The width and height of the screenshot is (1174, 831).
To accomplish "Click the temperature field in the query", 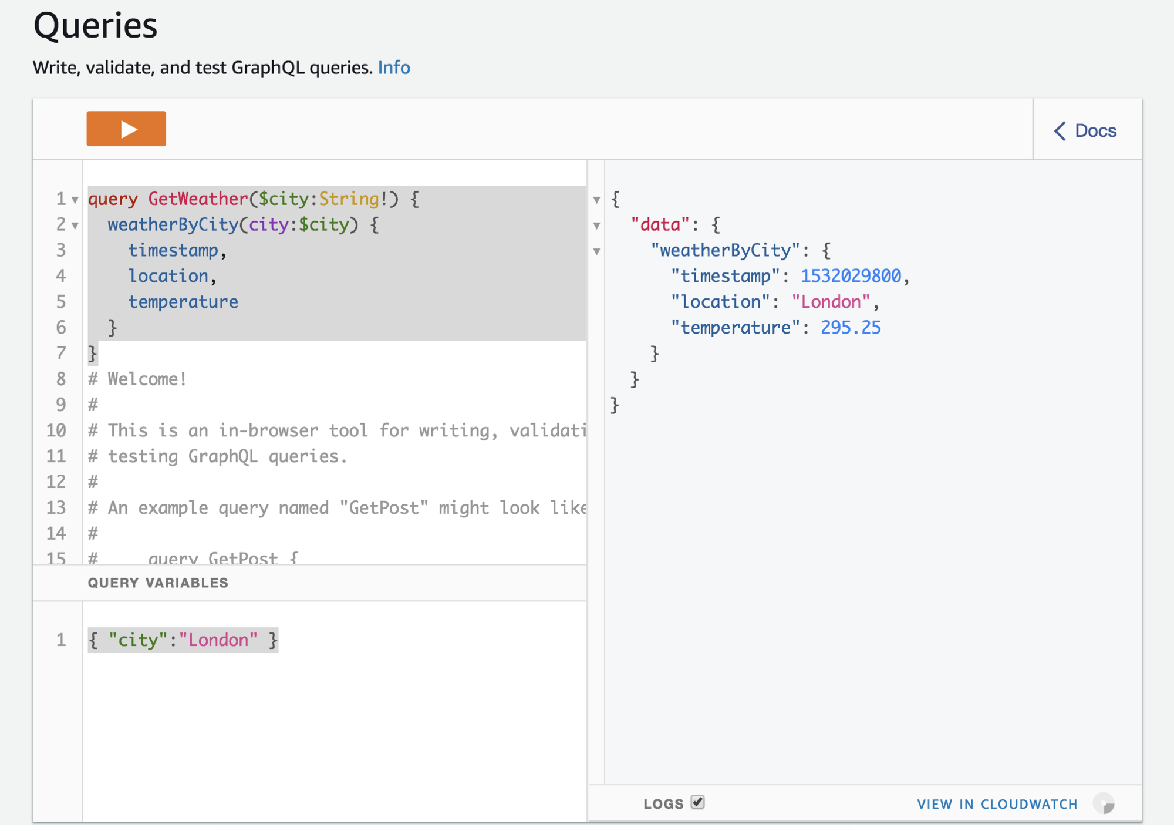I will [183, 302].
